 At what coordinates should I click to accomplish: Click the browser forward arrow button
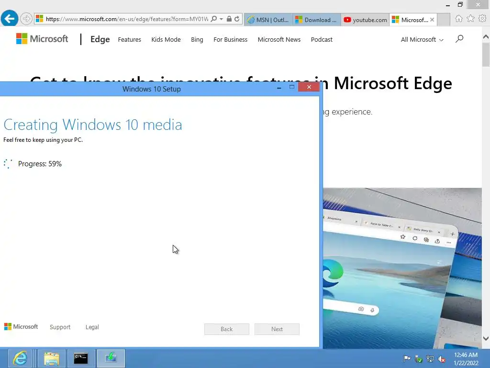click(x=26, y=19)
